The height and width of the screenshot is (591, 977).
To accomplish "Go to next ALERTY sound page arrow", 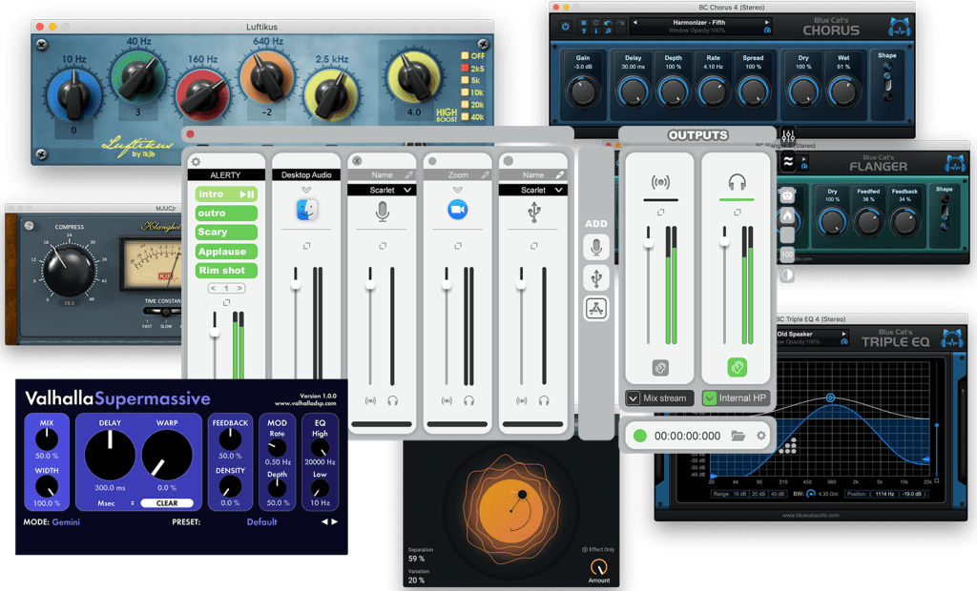I will coord(239,288).
